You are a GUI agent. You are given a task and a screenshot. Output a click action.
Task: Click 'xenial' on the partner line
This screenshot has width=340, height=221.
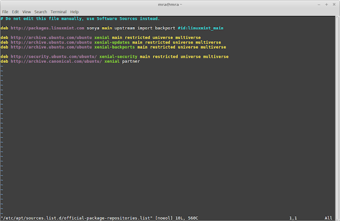point(112,61)
